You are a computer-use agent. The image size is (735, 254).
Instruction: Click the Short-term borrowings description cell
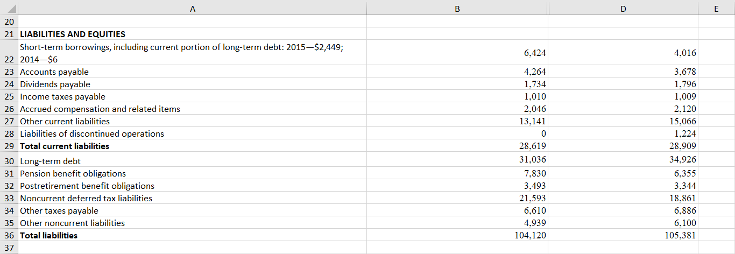pos(193,53)
